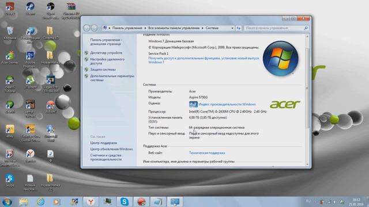Click the System window vertical scrollbar thumb
Image resolution: width=369 pixels, height=207 pixels.
307,88
